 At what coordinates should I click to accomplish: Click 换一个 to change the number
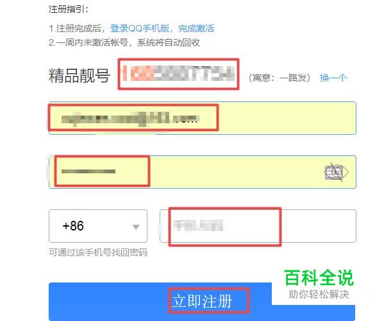pyautogui.click(x=333, y=78)
